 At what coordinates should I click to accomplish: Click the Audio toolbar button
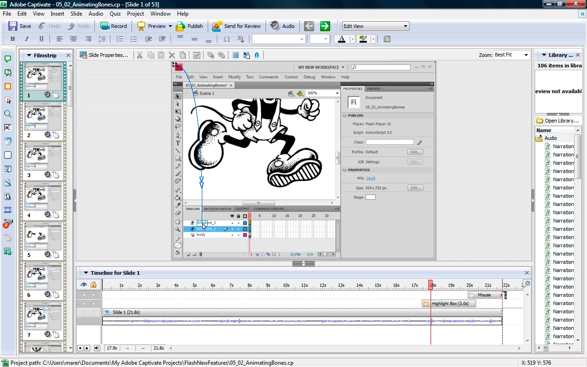pyautogui.click(x=282, y=26)
